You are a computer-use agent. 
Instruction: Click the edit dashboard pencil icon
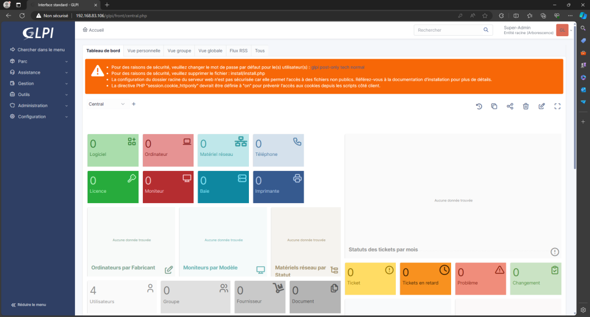coord(542,106)
